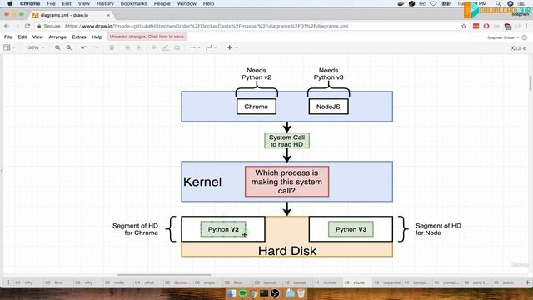Open Finder from the Dock

coord(232,293)
